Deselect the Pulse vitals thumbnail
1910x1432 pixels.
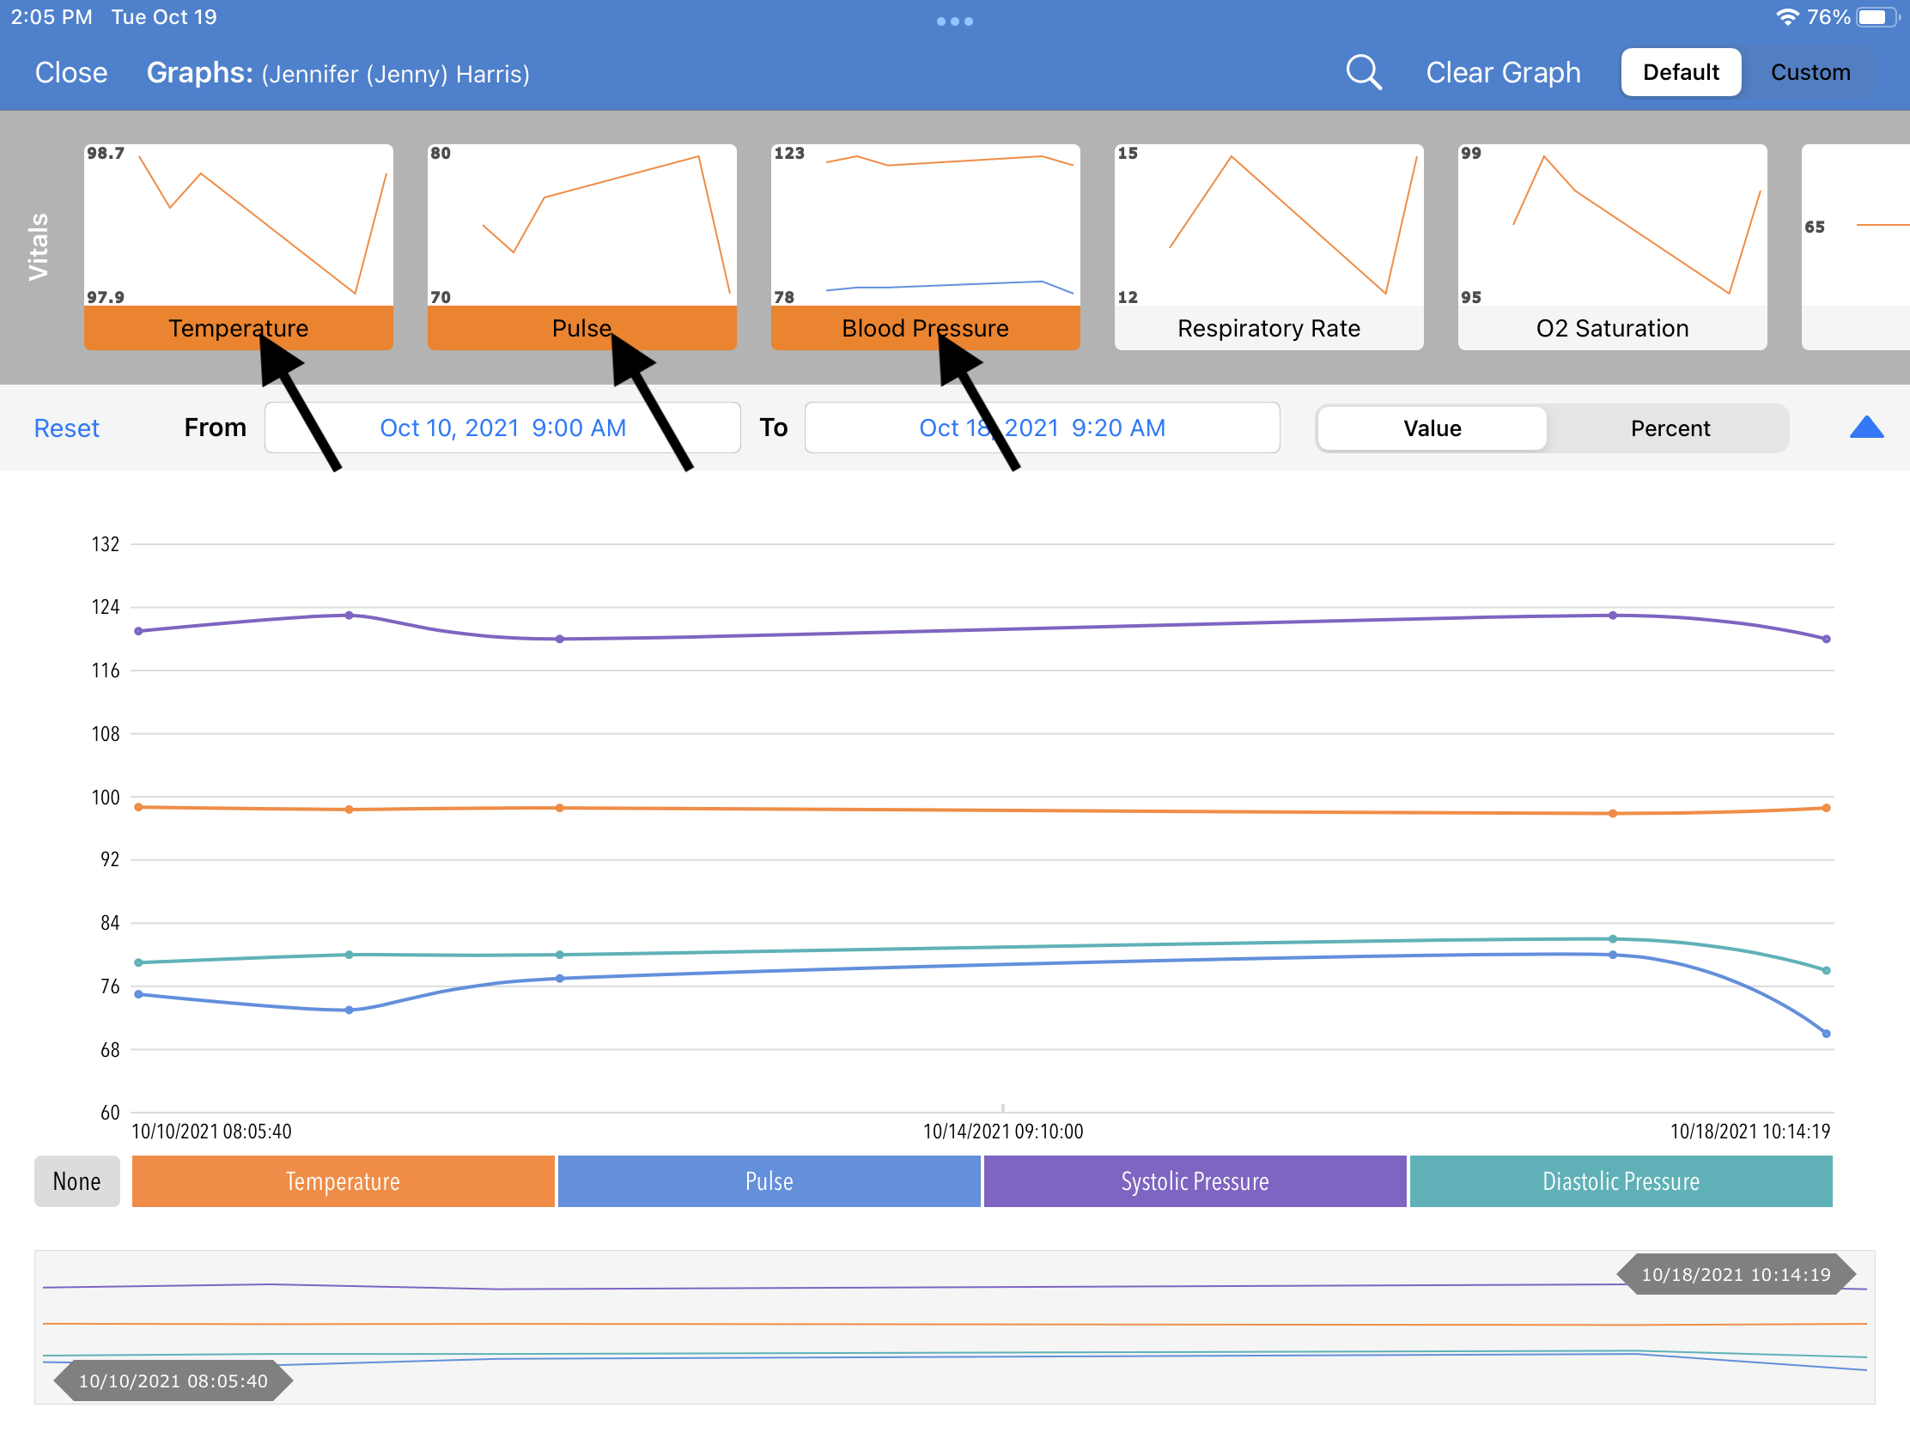pos(581,247)
